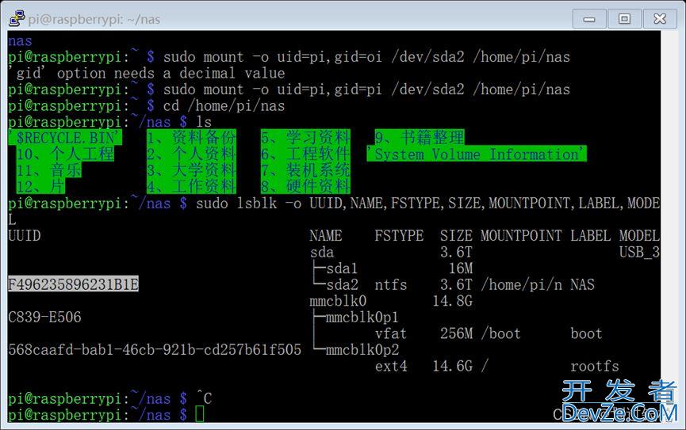Screen dimensions: 686x430
Task: Click the 'sudo lsblk -o' command line
Action: click(427, 204)
